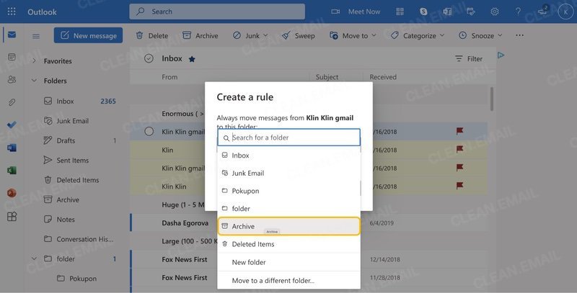Click the Help question mark icon

pos(518,12)
